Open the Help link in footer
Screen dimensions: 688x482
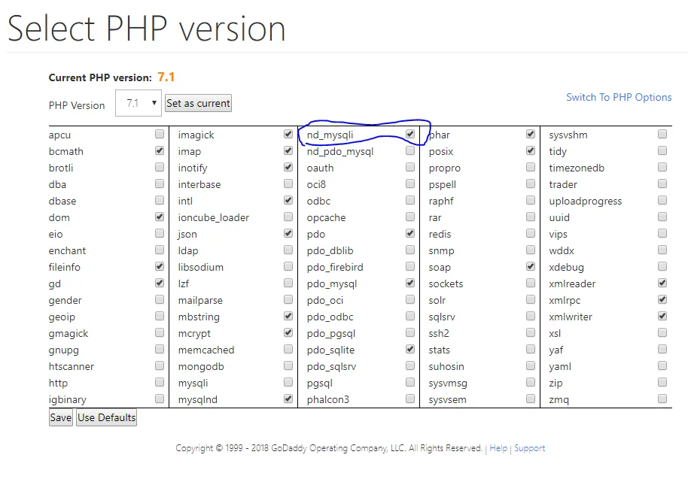click(498, 448)
